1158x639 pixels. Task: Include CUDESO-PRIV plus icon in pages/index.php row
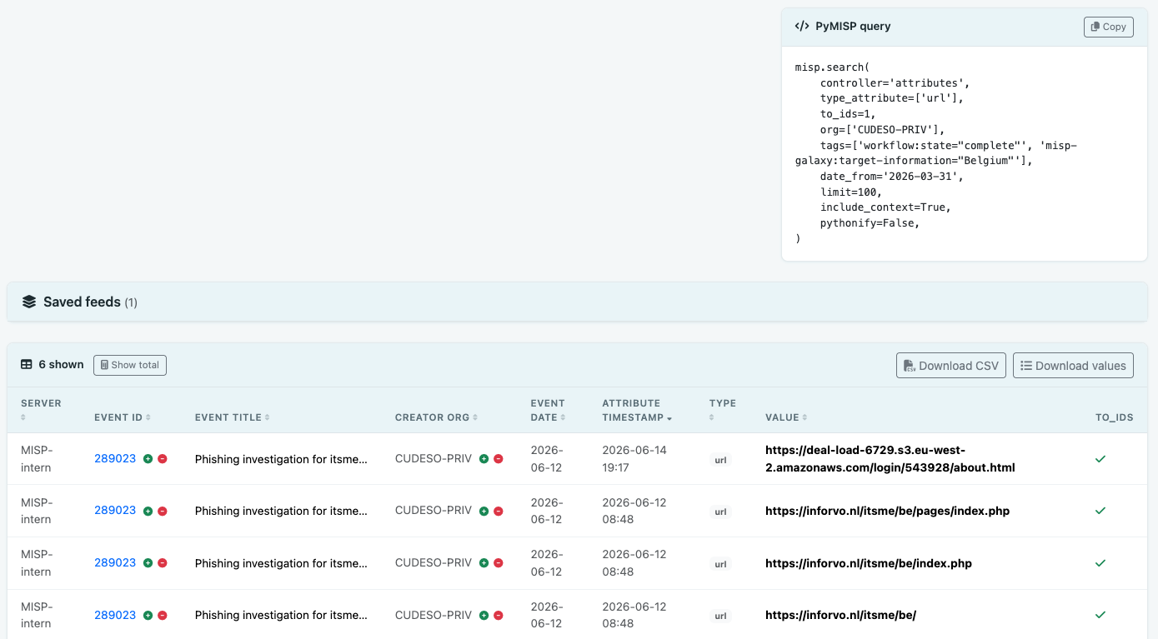point(484,511)
